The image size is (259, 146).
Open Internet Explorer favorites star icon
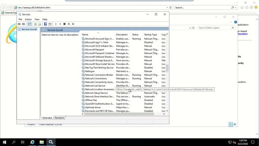point(247,7)
